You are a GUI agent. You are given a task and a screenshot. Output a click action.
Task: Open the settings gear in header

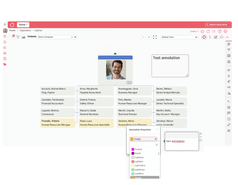225,31
